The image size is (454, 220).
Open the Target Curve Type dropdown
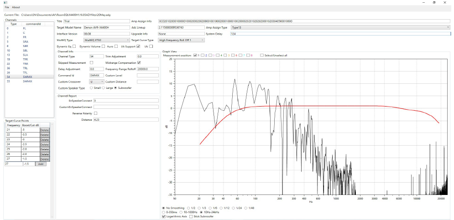coord(181,40)
